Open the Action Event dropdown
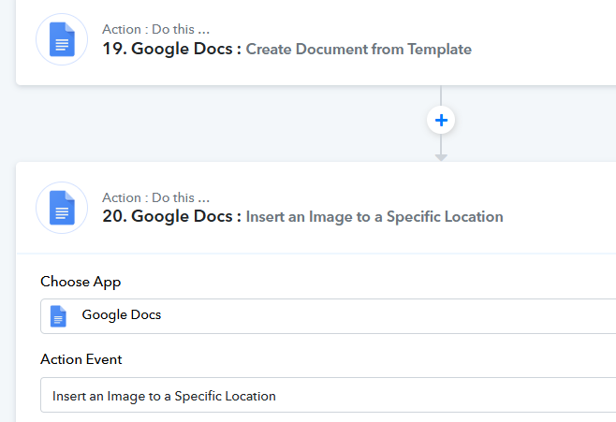This screenshot has height=422, width=616. (328, 395)
